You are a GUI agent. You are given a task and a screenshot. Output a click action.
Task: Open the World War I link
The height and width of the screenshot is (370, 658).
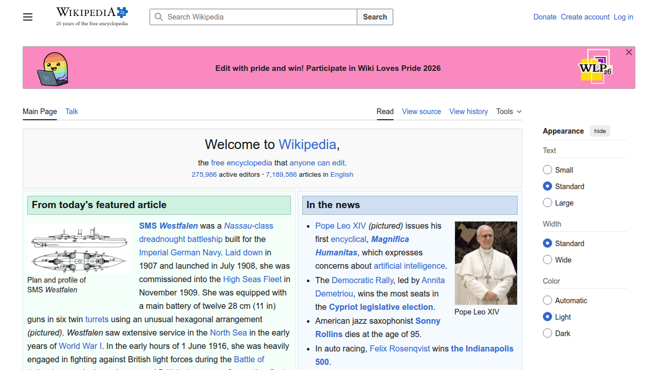tap(80, 346)
